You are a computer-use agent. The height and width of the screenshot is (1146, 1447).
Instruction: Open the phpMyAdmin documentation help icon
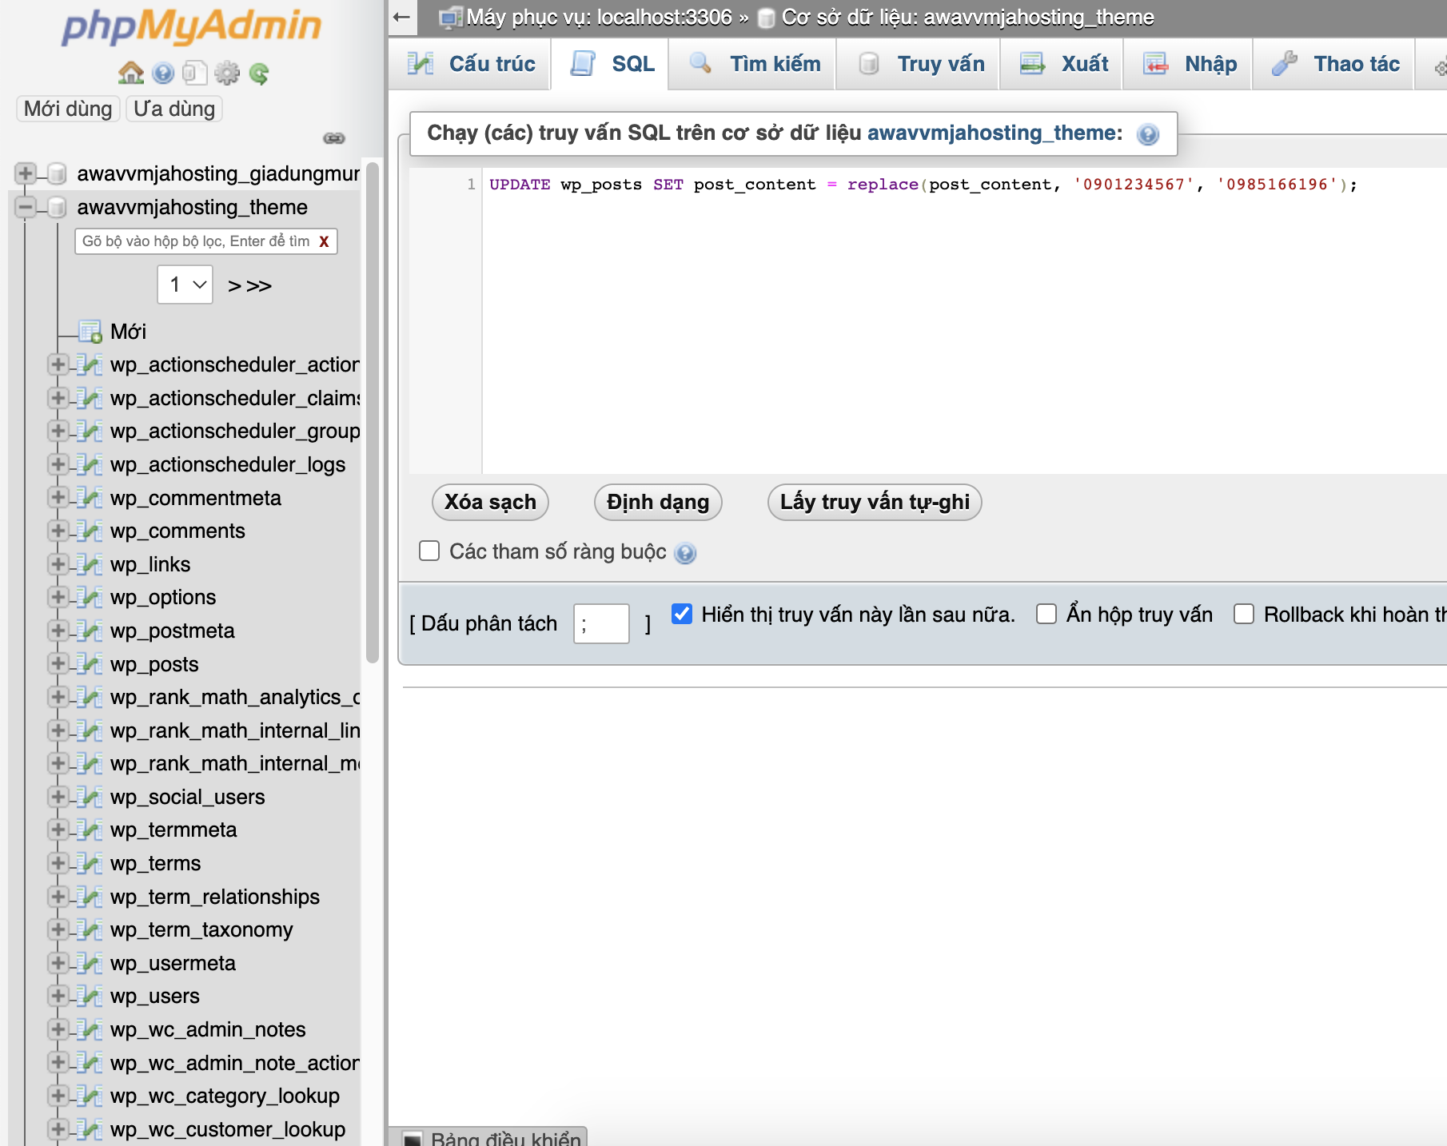point(163,74)
